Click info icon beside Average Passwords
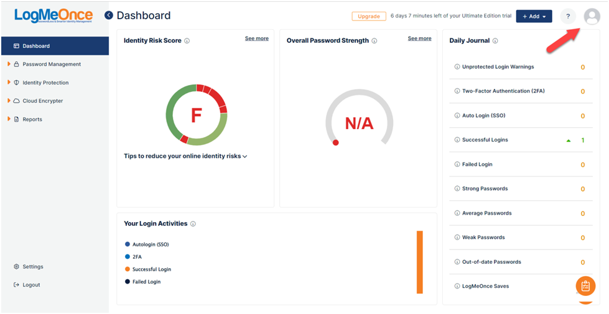Viewport: 609px width, 314px height. pos(457,213)
